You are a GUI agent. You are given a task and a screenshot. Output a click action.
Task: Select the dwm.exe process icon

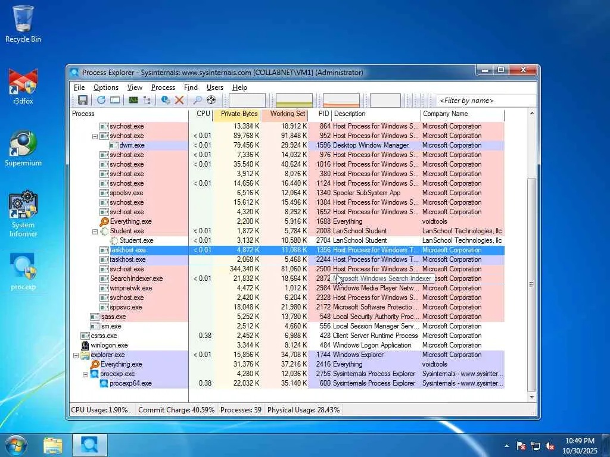pyautogui.click(x=114, y=145)
